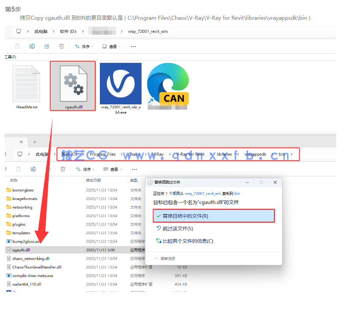Click the delete trash icon in the top window toolbar
The height and width of the screenshot is (311, 349).
62,46
